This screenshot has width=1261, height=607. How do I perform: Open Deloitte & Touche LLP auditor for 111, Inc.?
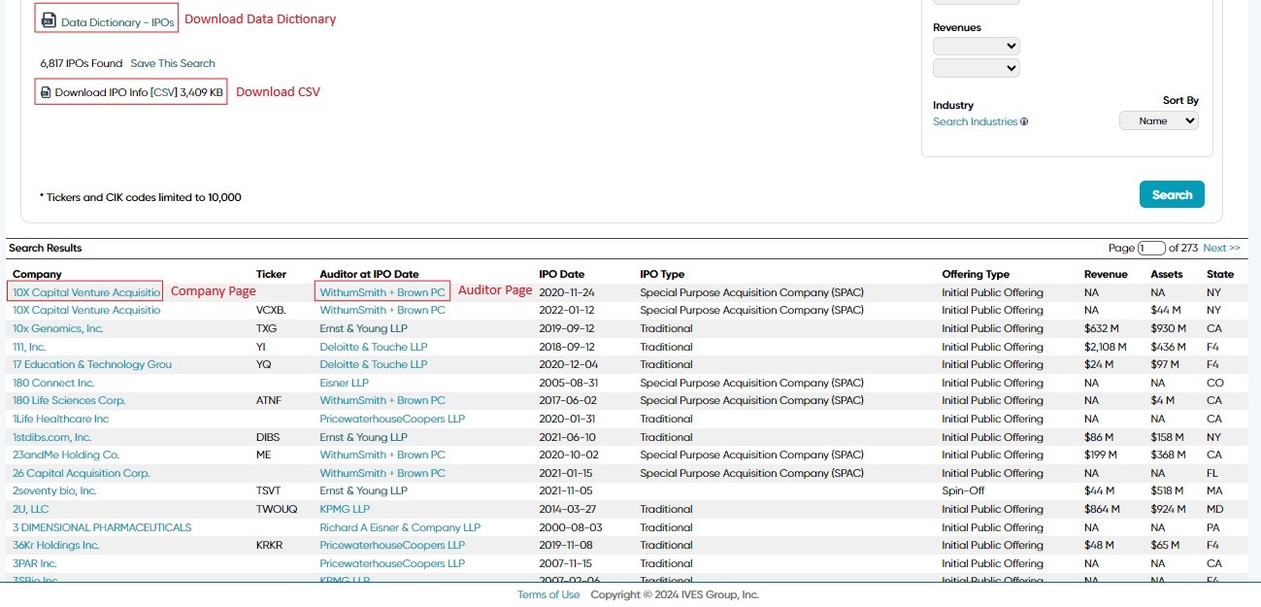point(374,347)
